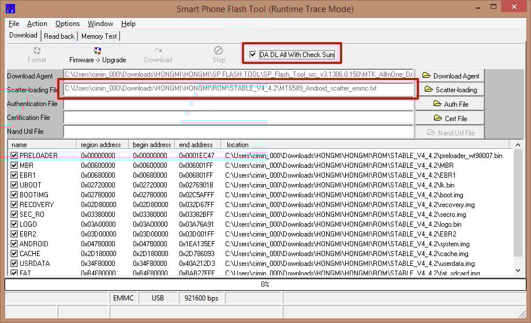The height and width of the screenshot is (323, 531).
Task: Toggle the EBR1 partition checkbox
Action: click(x=14, y=175)
